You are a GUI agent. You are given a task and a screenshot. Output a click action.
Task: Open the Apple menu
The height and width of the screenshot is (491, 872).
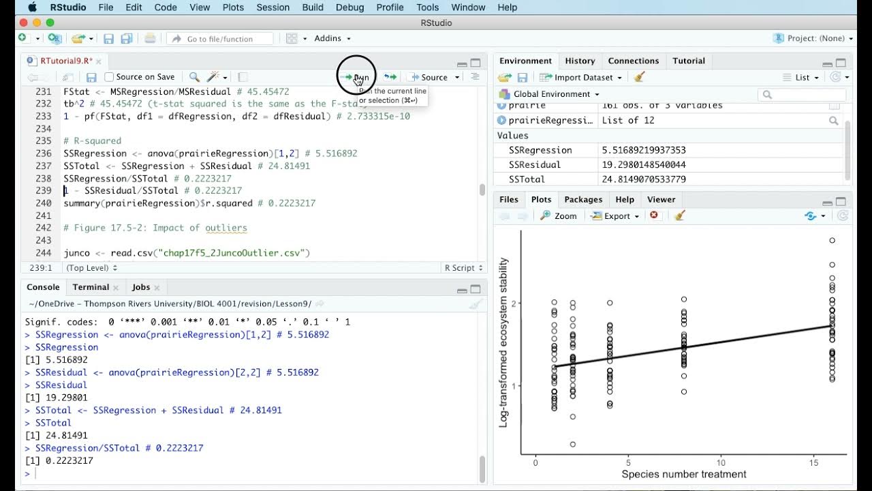tap(32, 8)
